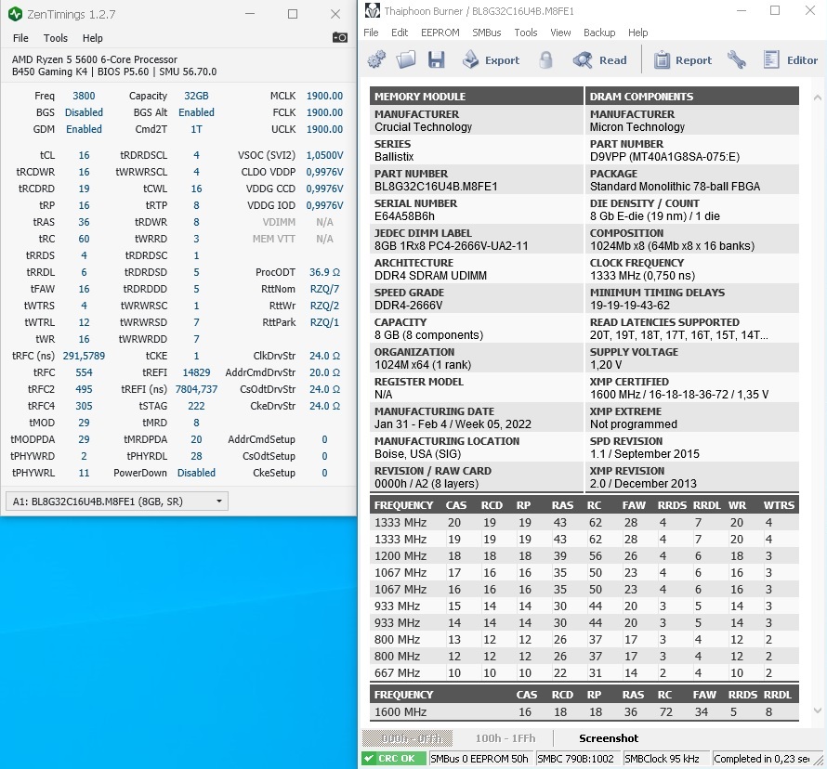Screen dimensions: 827x769
Task: Open Thaiphoon Burner Help menu
Action: (x=637, y=33)
